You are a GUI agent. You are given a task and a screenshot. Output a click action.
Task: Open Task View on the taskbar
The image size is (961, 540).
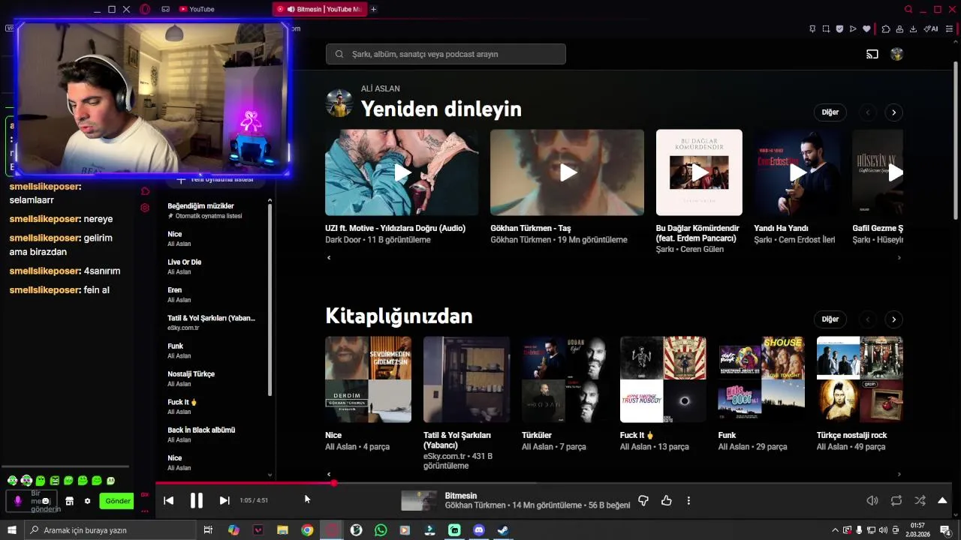(208, 530)
